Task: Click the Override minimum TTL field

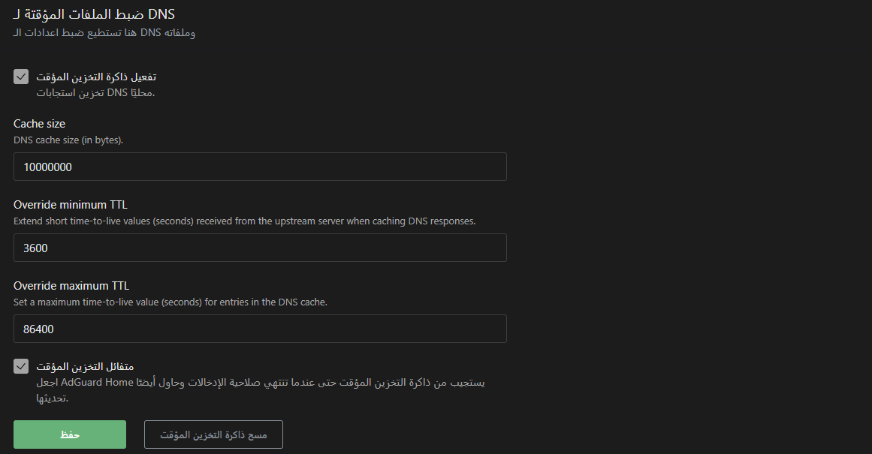Action: (260, 248)
